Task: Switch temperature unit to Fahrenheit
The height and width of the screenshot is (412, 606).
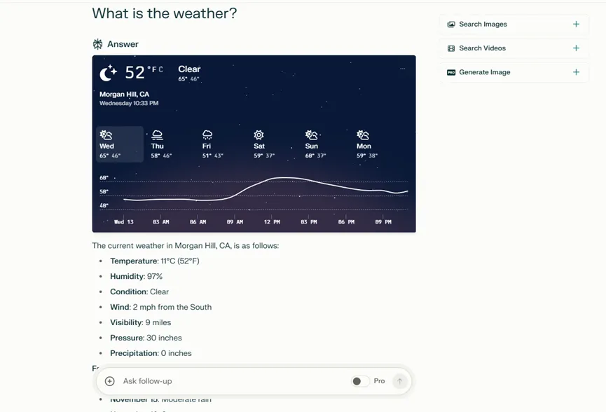Action: (x=153, y=69)
